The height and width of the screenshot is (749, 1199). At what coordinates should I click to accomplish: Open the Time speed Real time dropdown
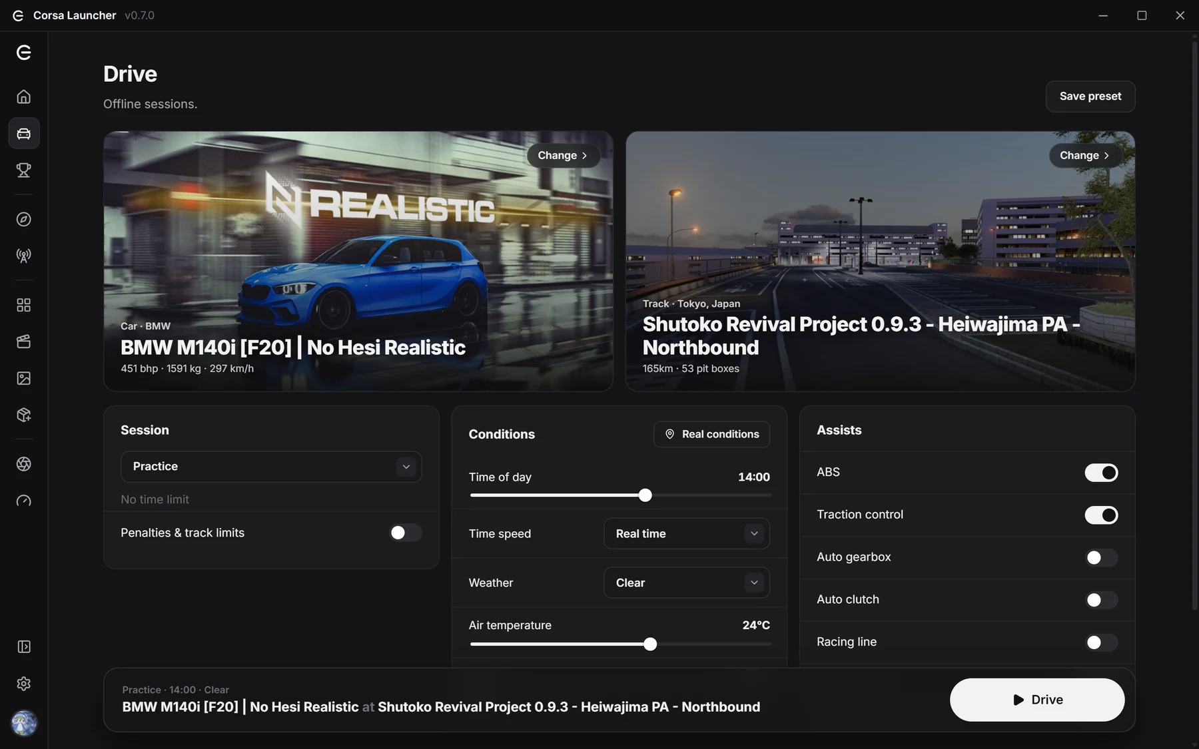click(687, 534)
